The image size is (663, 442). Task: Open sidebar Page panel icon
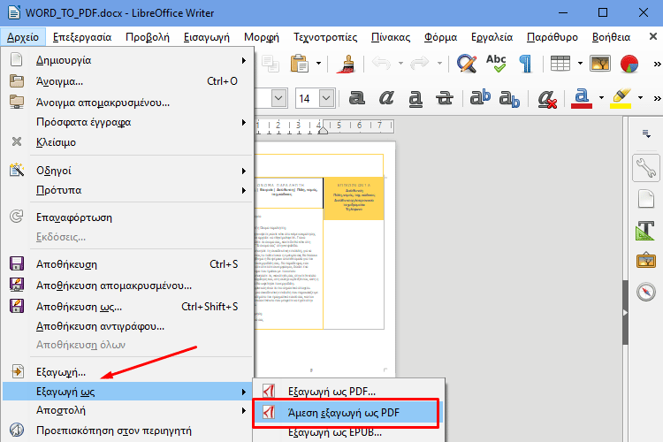tap(646, 199)
